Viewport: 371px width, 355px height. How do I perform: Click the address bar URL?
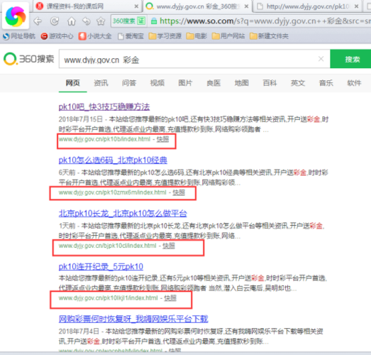(265, 21)
